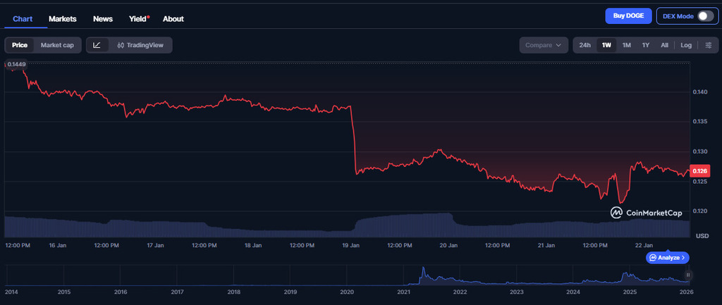Switch to the News tab

[103, 19]
